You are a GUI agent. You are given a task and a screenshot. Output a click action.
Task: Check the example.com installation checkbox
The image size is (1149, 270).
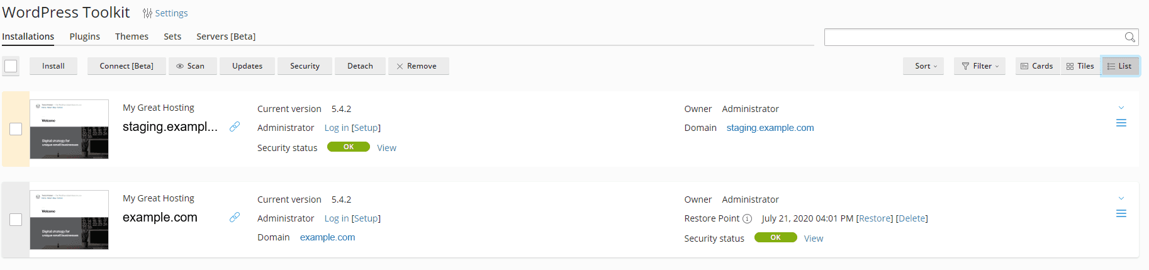[16, 220]
